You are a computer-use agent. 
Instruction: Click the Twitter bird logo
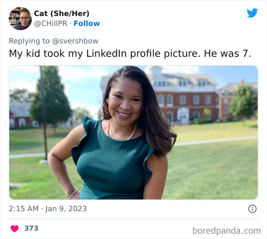tap(252, 13)
